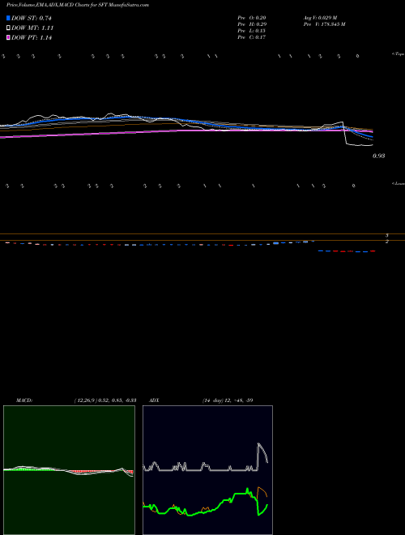Click the 0.93 price label

379,156
